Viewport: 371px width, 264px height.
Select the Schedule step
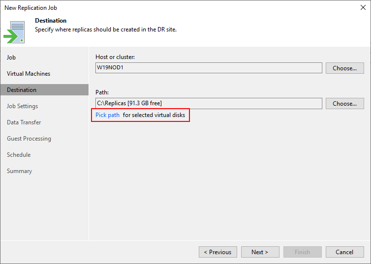19,155
